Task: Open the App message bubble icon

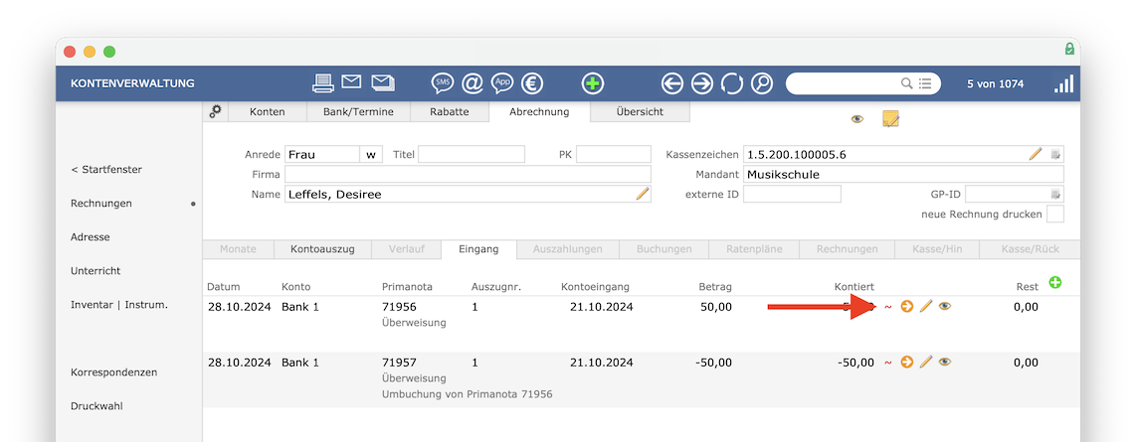Action: (x=502, y=83)
